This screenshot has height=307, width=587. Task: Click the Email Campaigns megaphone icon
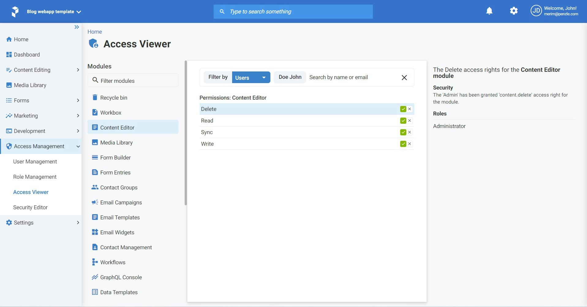95,202
